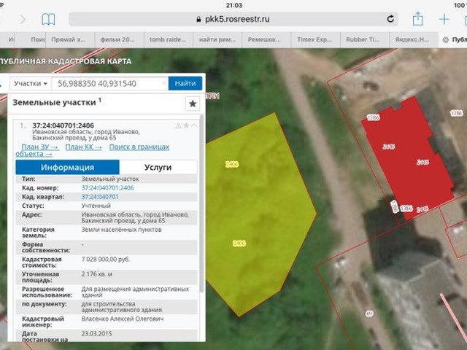
Task: Open a new tab with the plus icon
Action: (444, 20)
